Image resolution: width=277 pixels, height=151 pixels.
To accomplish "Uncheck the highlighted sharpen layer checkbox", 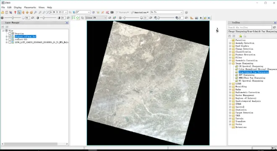I will pos(10,36).
